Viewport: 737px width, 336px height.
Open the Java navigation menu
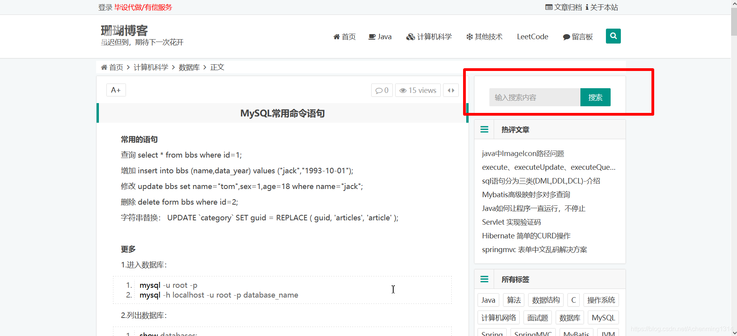point(380,36)
